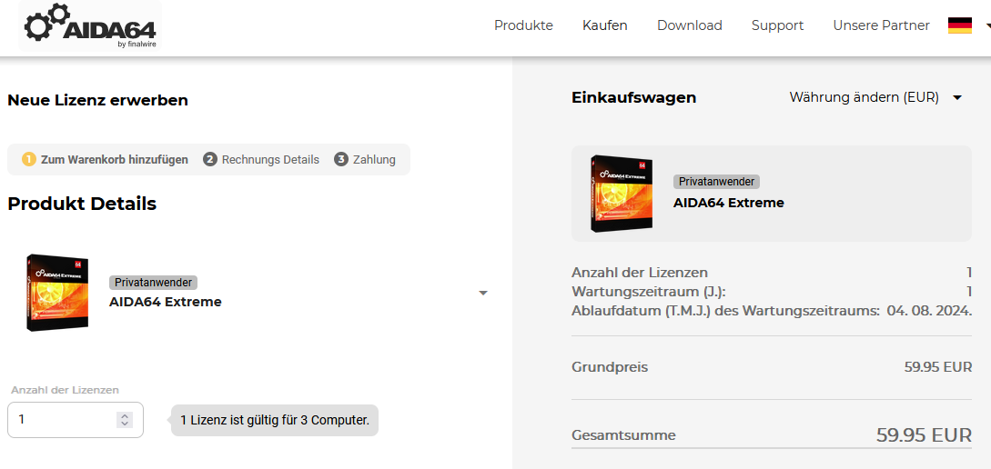Viewport: 991px width, 469px height.
Task: Open the AIDA64 logo home link
Action: 90,25
